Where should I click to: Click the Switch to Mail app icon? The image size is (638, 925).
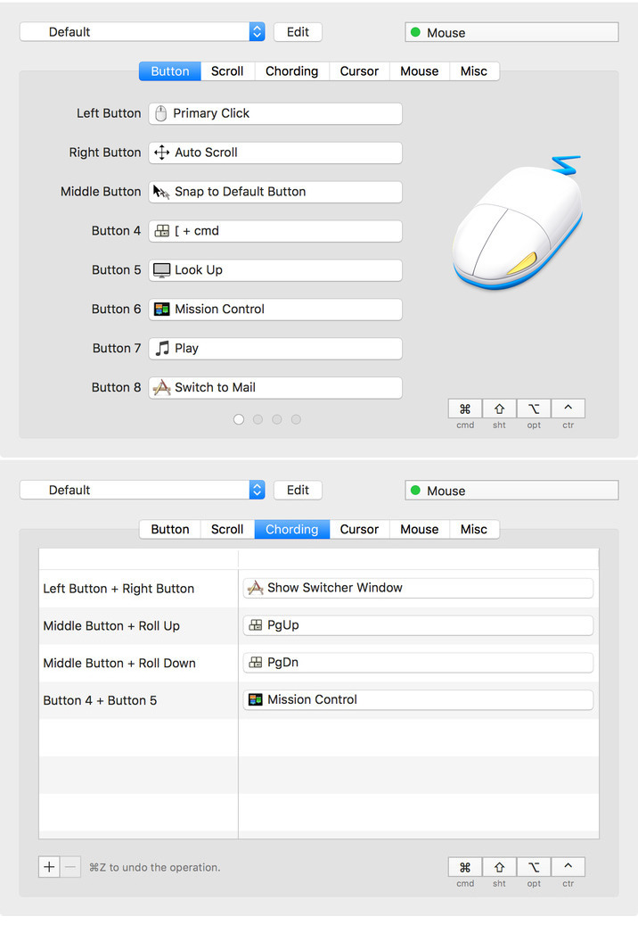[161, 388]
